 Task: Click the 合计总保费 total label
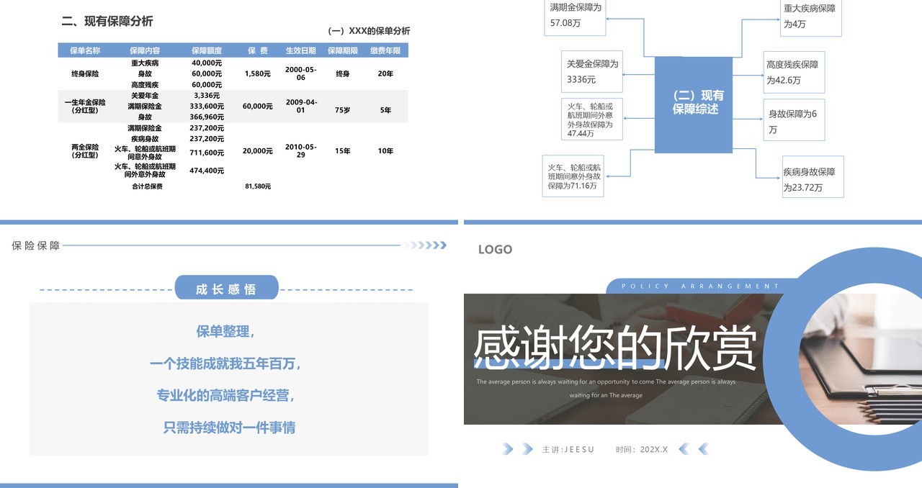coord(147,186)
